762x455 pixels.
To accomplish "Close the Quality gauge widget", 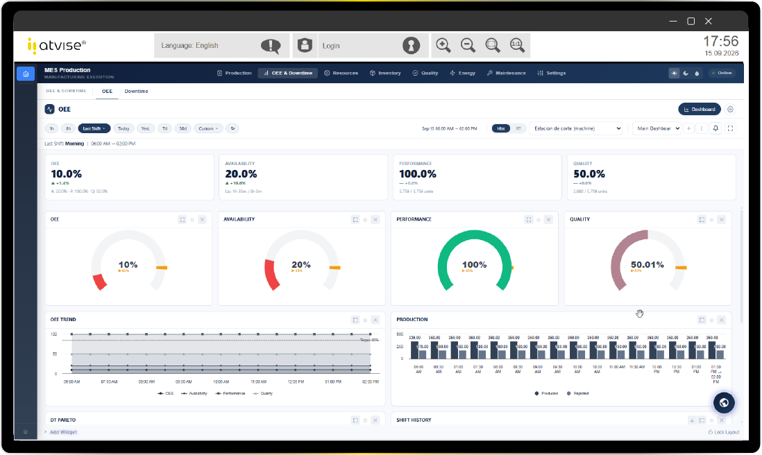I will coord(722,219).
